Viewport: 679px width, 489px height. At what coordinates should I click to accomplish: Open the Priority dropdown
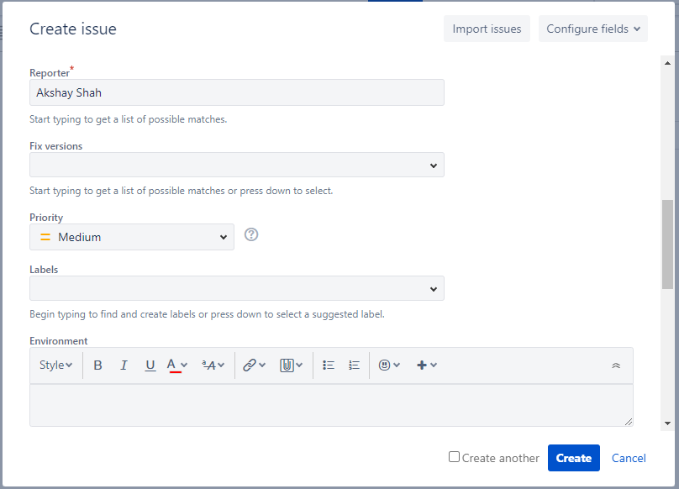click(131, 237)
